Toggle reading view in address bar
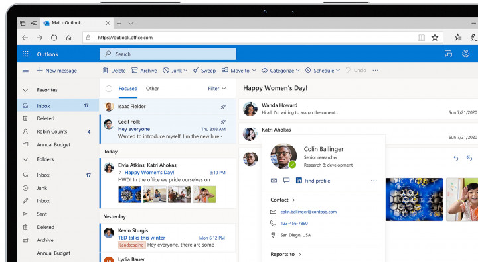The height and width of the screenshot is (262, 478). (422, 38)
